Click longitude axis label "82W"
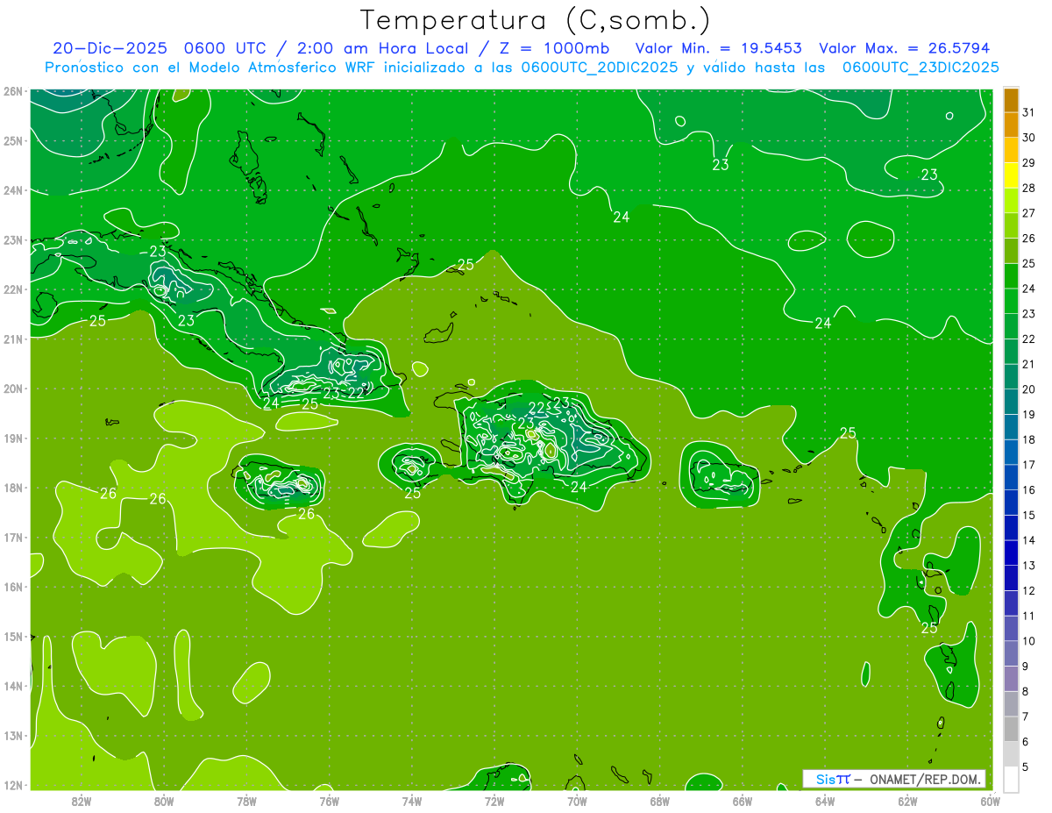The height and width of the screenshot is (813, 1052). (x=82, y=801)
